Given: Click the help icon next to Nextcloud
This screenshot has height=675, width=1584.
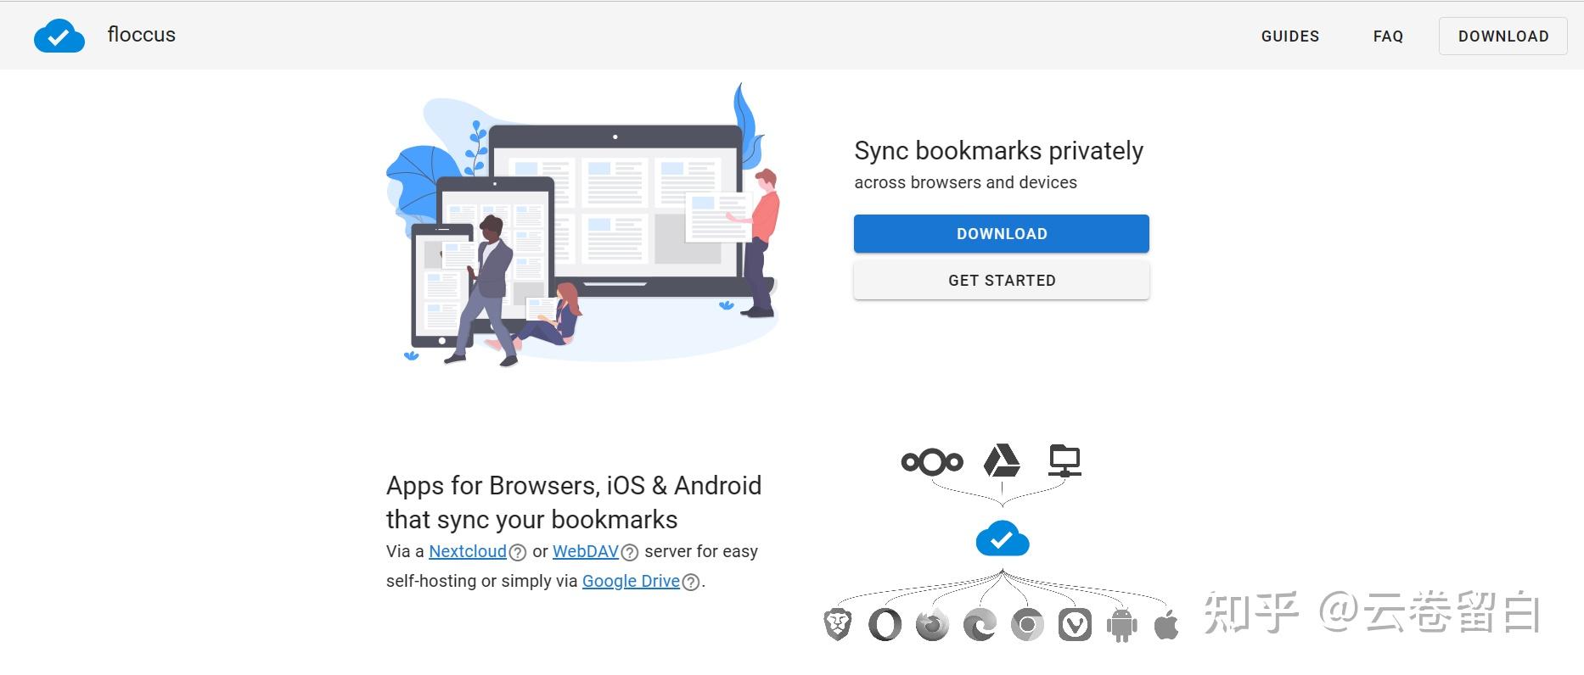Looking at the screenshot, I should (x=518, y=553).
